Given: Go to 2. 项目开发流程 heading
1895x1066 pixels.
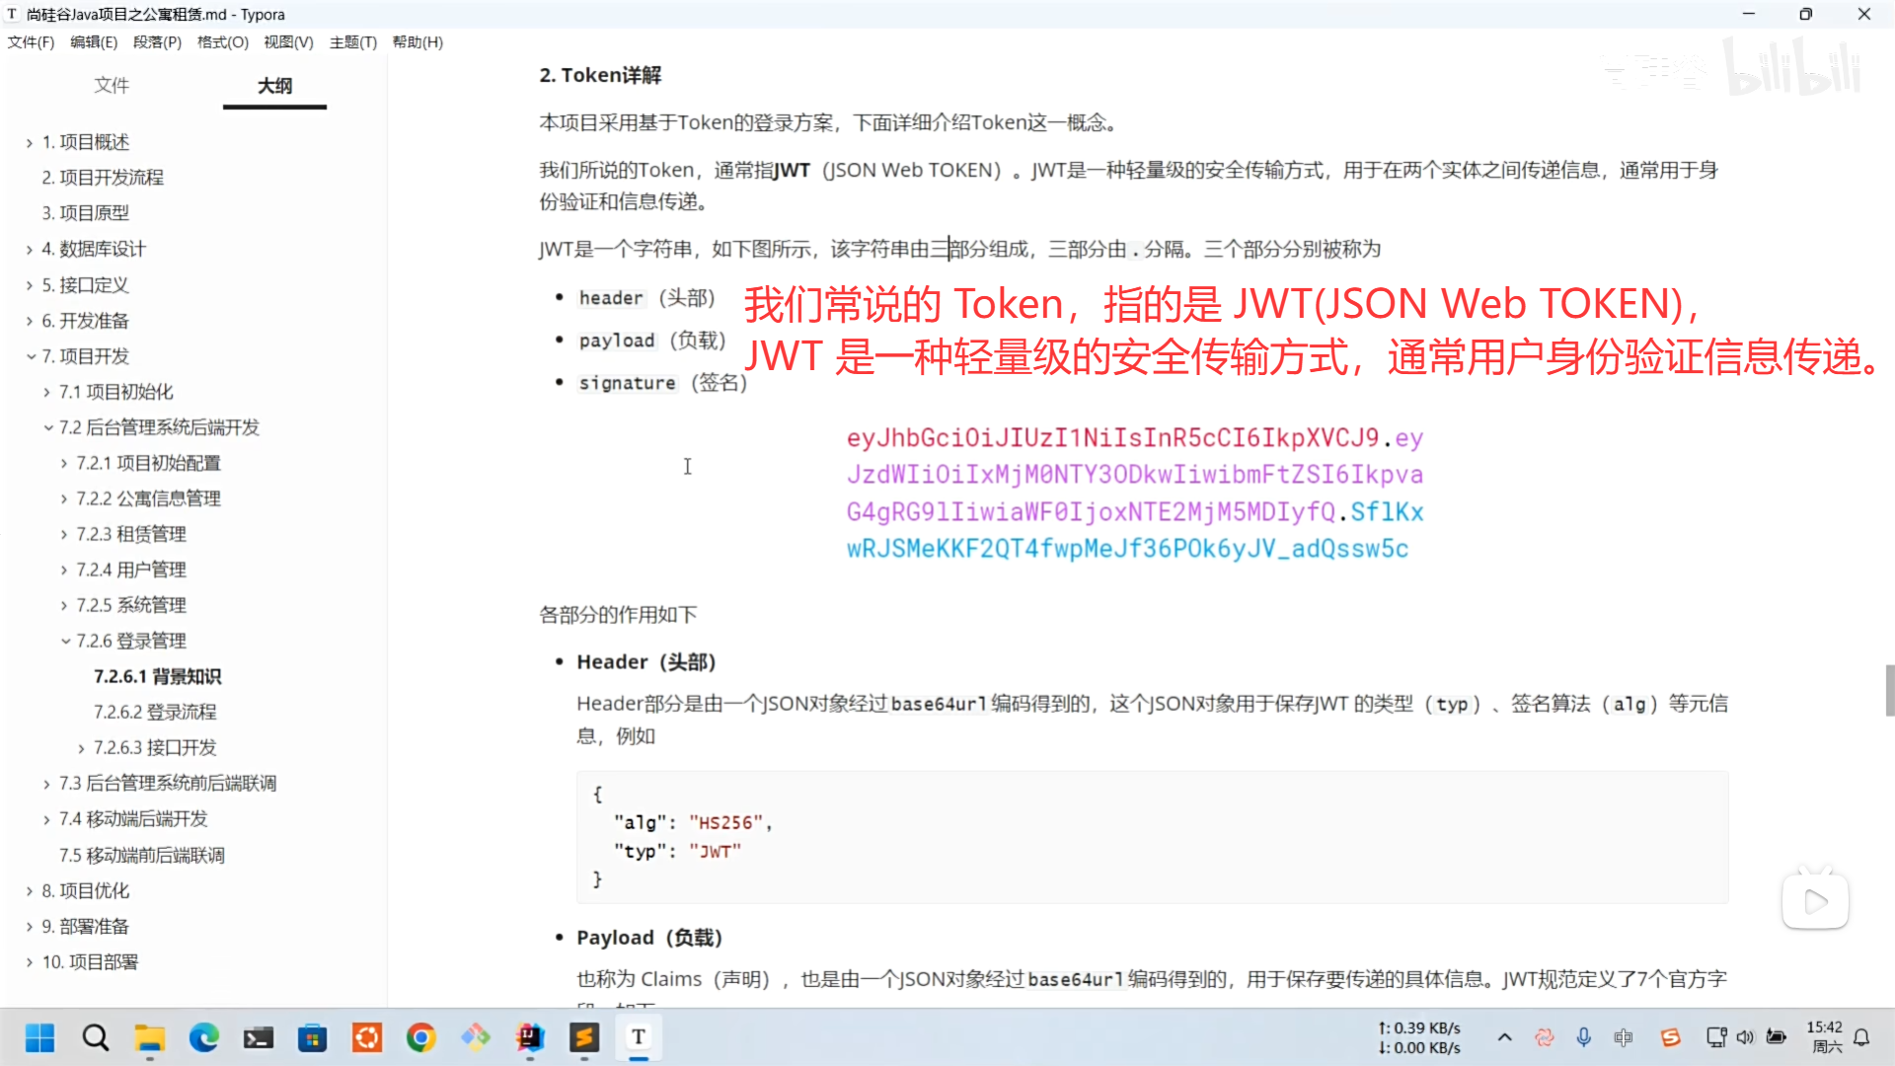Looking at the screenshot, I should pos(103,178).
